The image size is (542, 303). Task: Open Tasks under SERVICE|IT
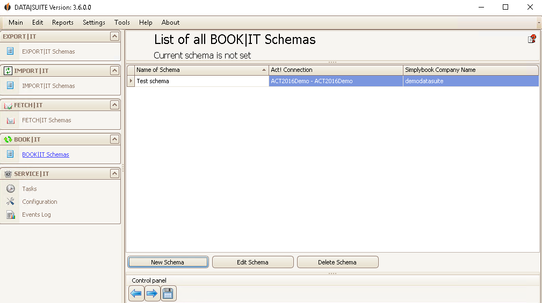click(x=30, y=189)
